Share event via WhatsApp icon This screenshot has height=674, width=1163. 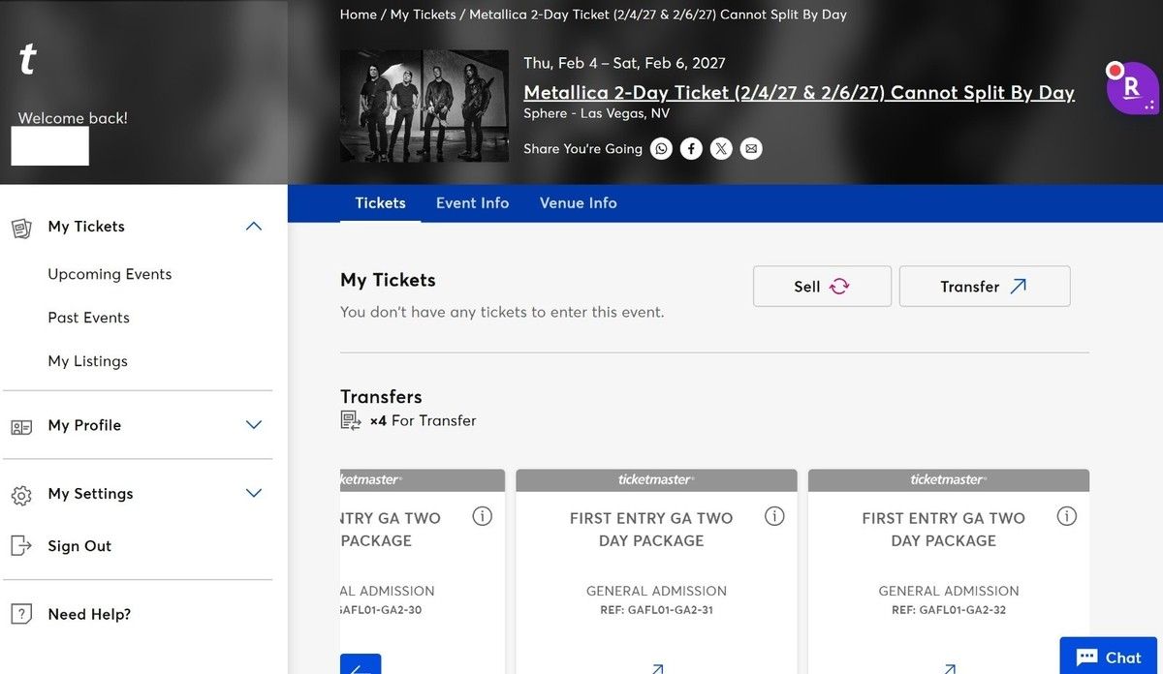click(x=661, y=149)
